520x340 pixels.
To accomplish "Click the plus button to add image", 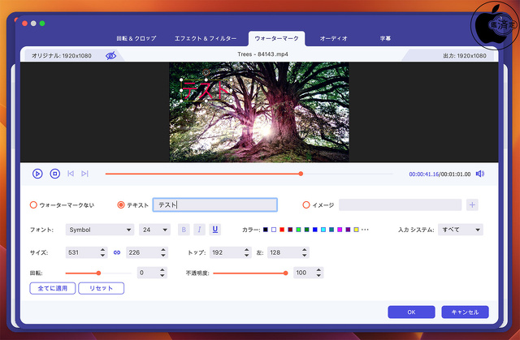I will tap(472, 205).
